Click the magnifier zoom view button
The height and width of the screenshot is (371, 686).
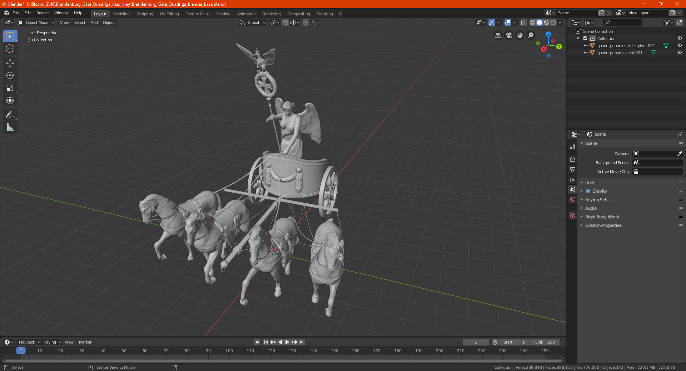tap(531, 35)
